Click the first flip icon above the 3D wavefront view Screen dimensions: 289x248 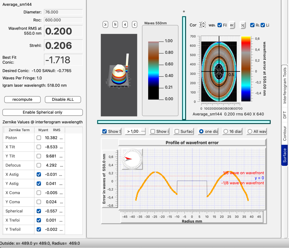coord(105,24)
